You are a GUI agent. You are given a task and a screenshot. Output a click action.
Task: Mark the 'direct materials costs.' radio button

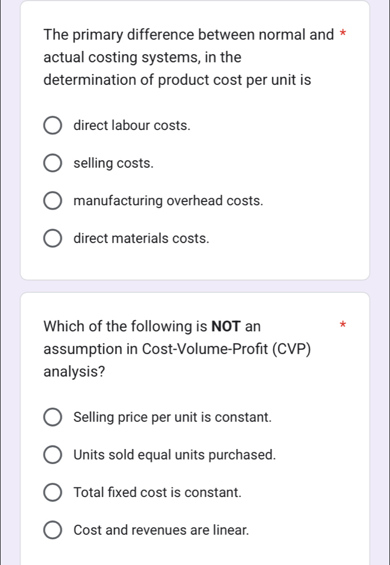click(53, 239)
